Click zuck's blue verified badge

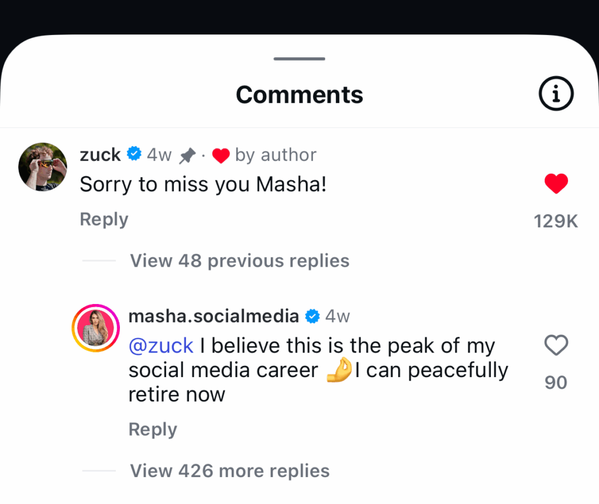pos(134,154)
